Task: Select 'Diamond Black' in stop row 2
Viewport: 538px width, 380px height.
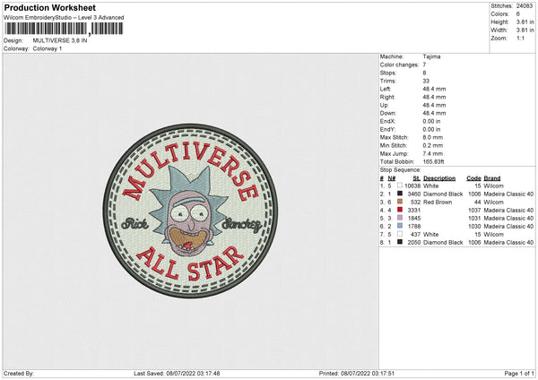Action: [x=443, y=194]
